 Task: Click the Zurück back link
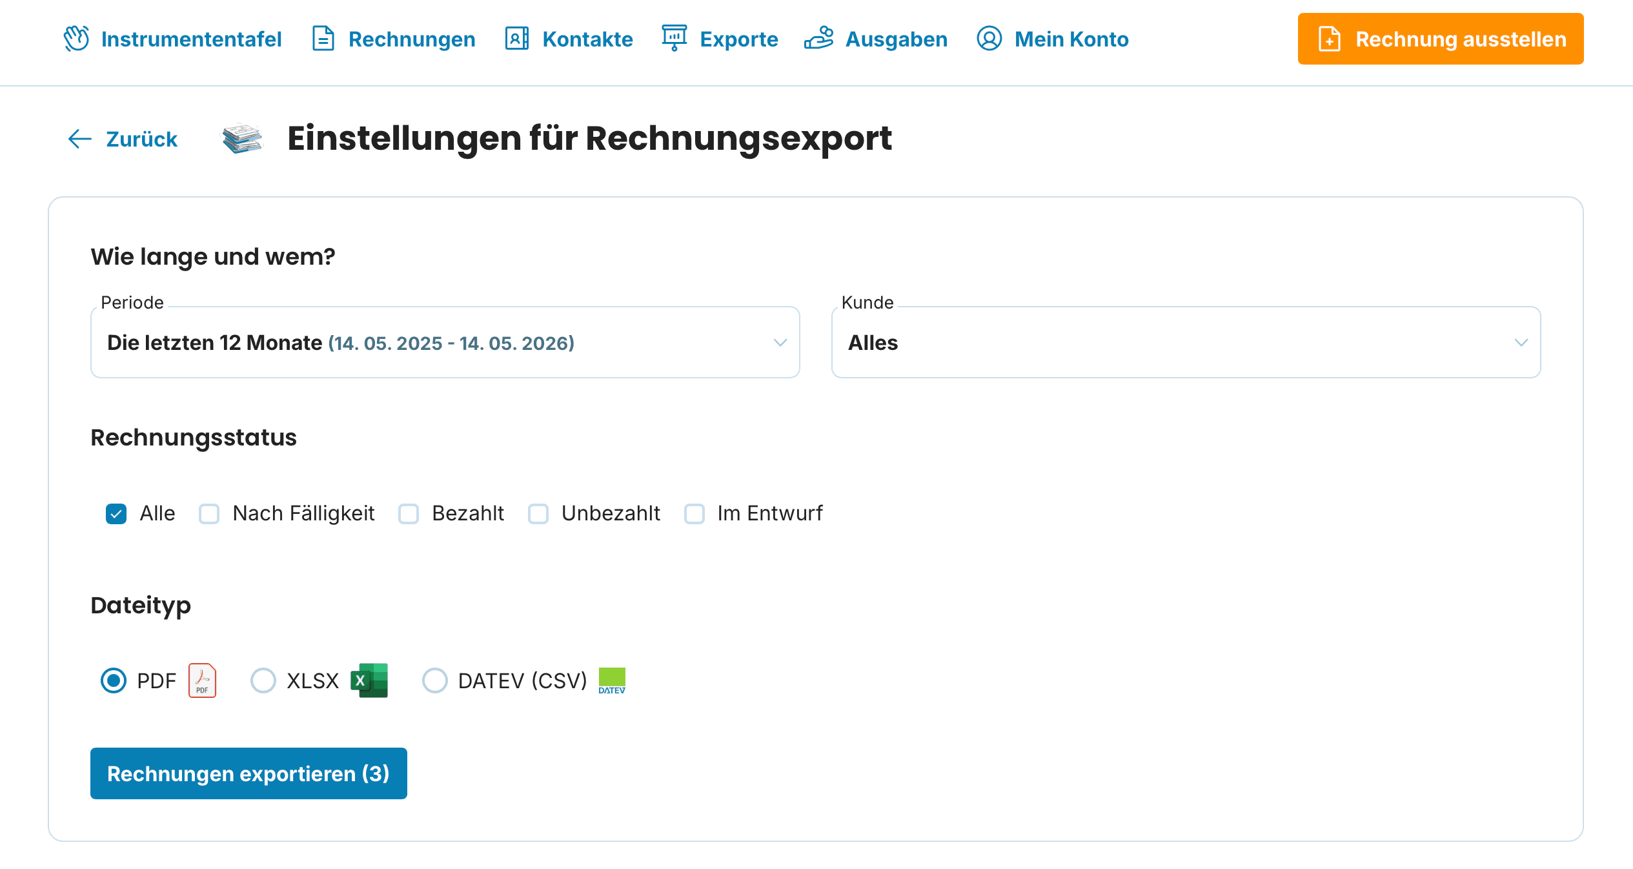[x=123, y=139]
